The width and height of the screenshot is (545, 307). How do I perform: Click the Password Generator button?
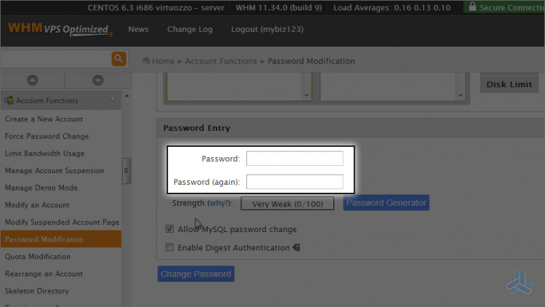click(386, 202)
